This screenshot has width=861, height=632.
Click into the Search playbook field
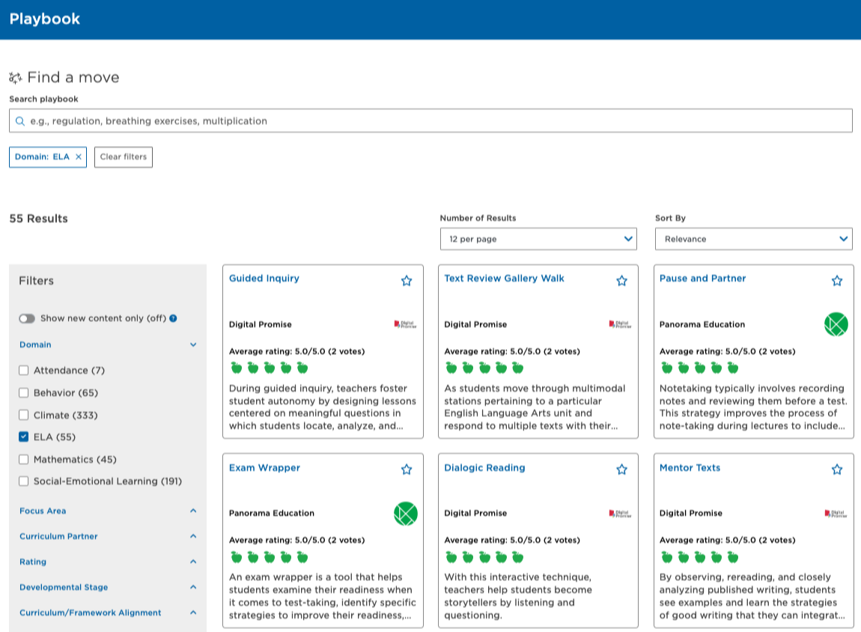(431, 121)
